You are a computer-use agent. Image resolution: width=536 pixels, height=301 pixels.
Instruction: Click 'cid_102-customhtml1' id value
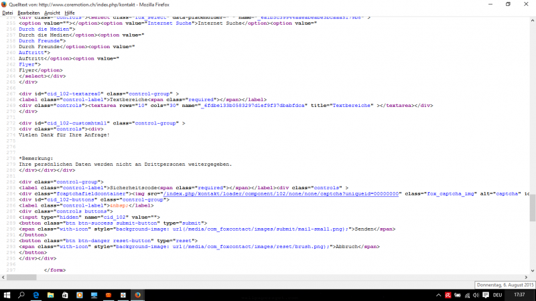point(77,123)
